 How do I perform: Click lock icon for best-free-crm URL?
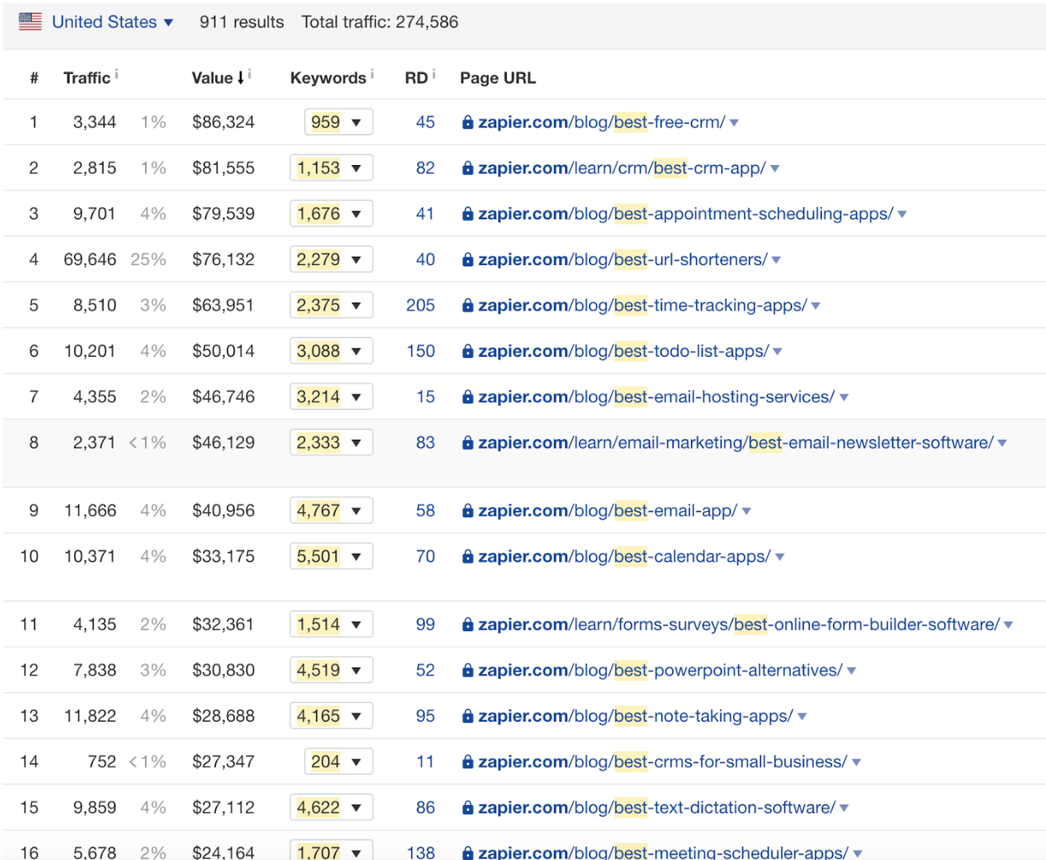click(x=468, y=123)
